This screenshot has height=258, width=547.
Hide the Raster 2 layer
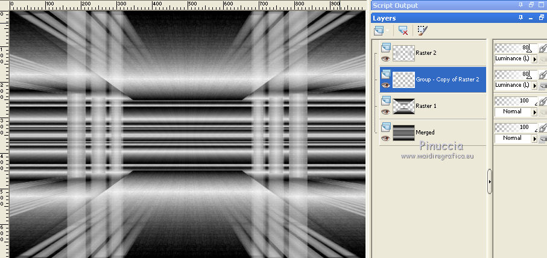[385, 59]
